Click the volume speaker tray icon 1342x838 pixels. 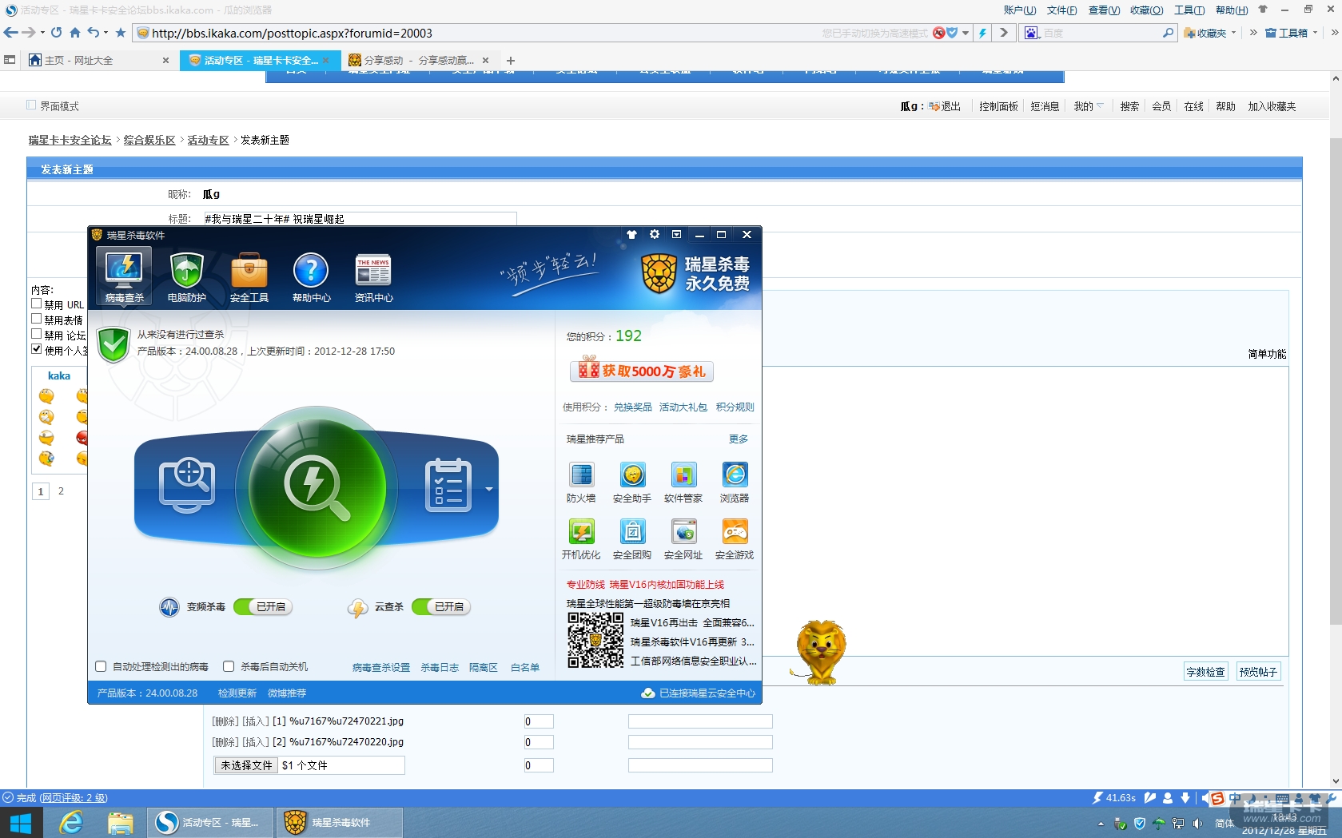pos(1197,824)
